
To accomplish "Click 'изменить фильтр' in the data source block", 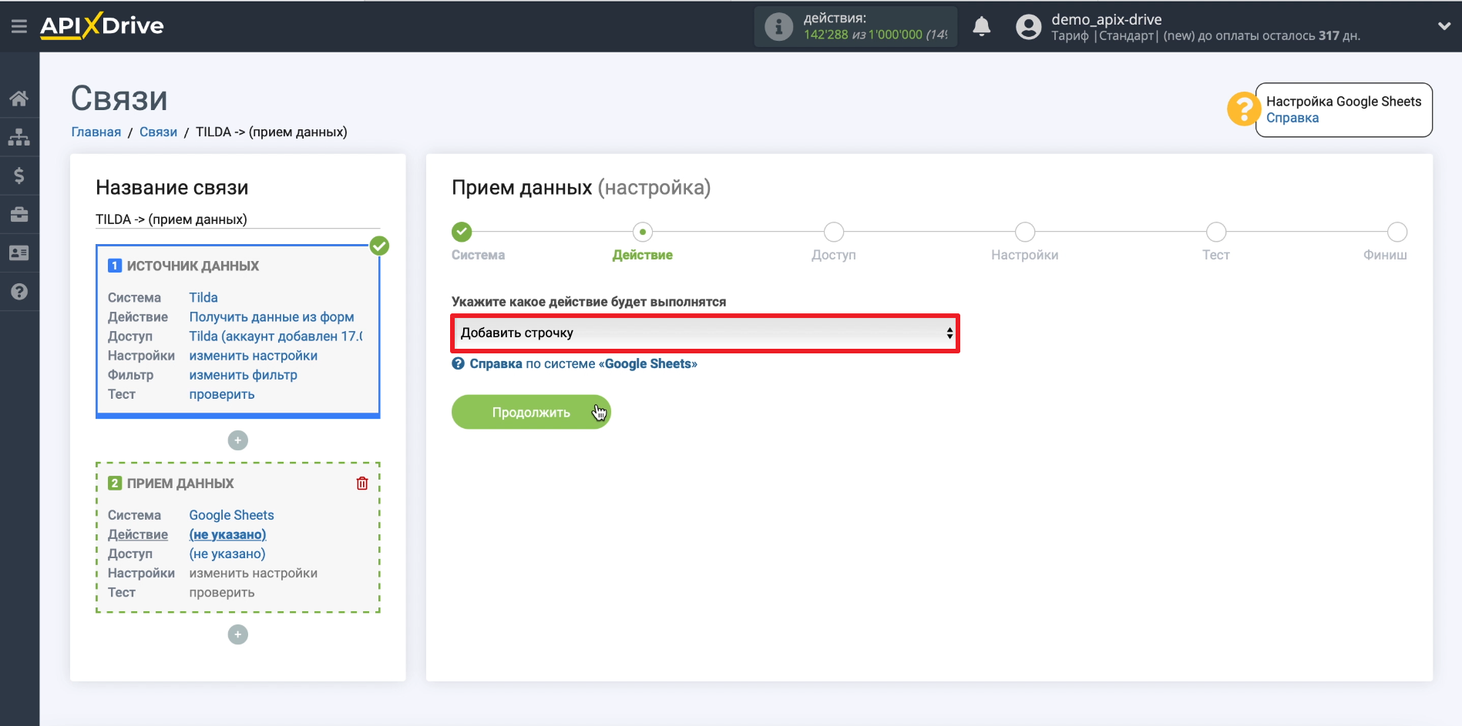I will pos(243,375).
